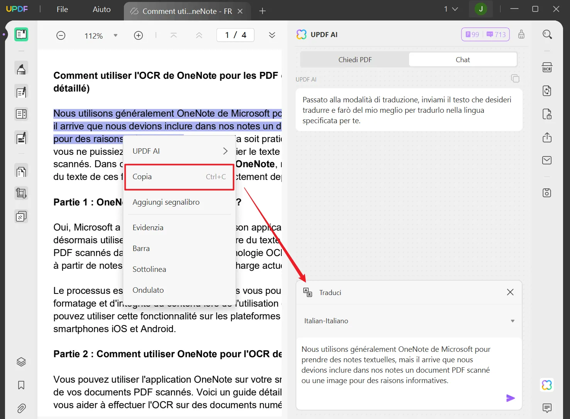Open the zoom level dropdown
The width and height of the screenshot is (570, 419).
115,36
